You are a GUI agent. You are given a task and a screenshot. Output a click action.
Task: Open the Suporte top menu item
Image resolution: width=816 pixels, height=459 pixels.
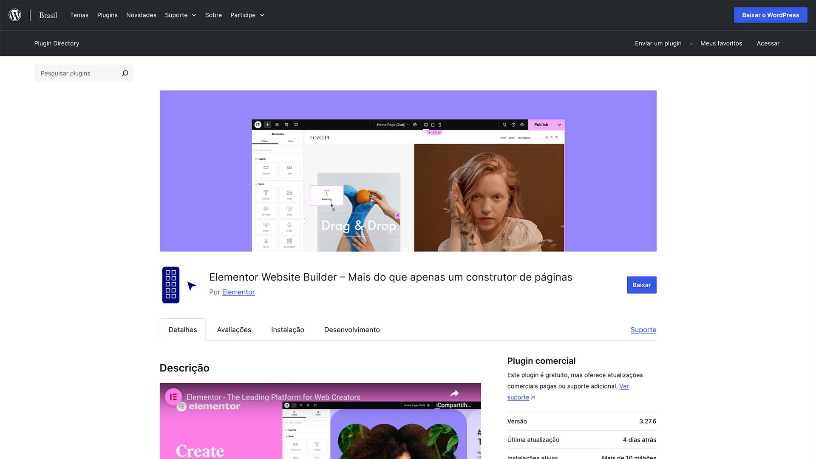pos(176,15)
